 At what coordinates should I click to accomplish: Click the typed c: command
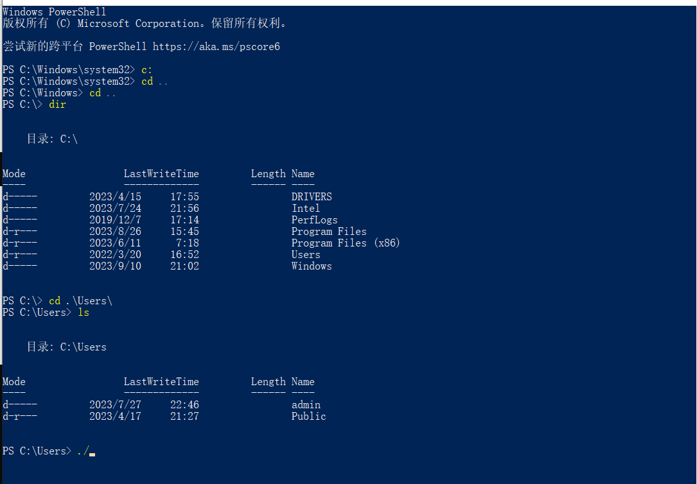click(x=147, y=70)
